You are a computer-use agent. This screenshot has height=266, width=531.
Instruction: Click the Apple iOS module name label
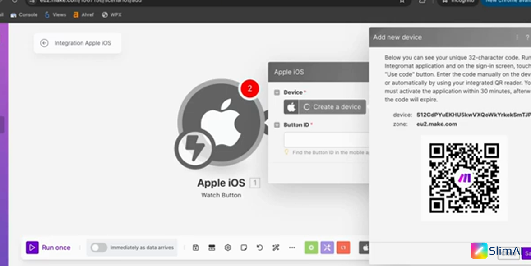click(221, 183)
